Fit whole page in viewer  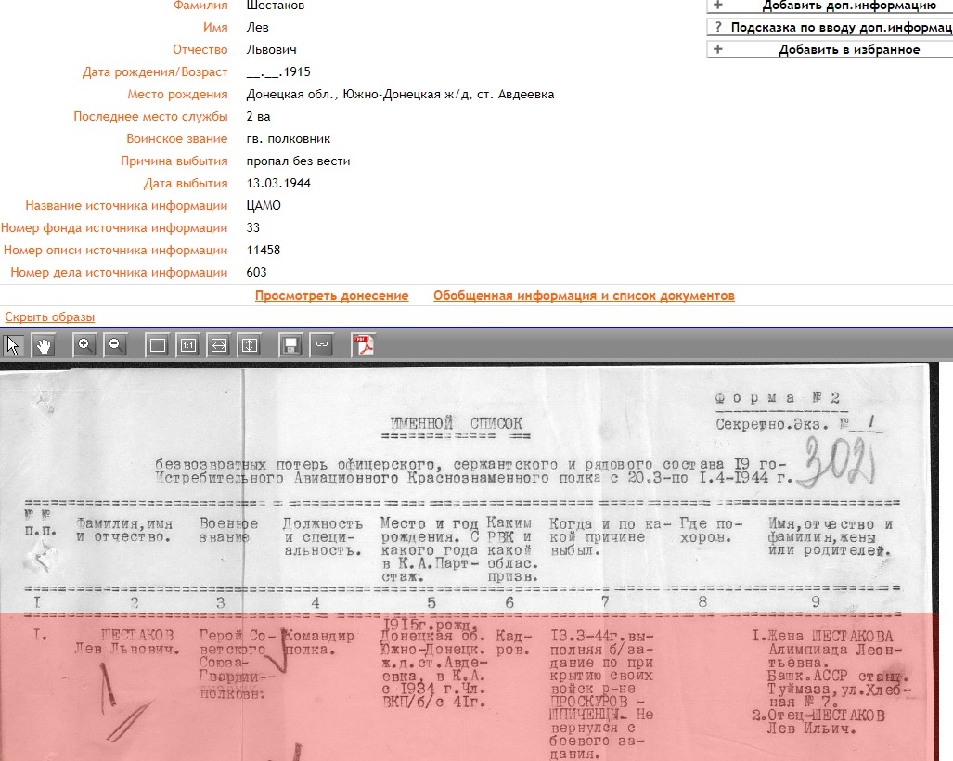(x=158, y=345)
